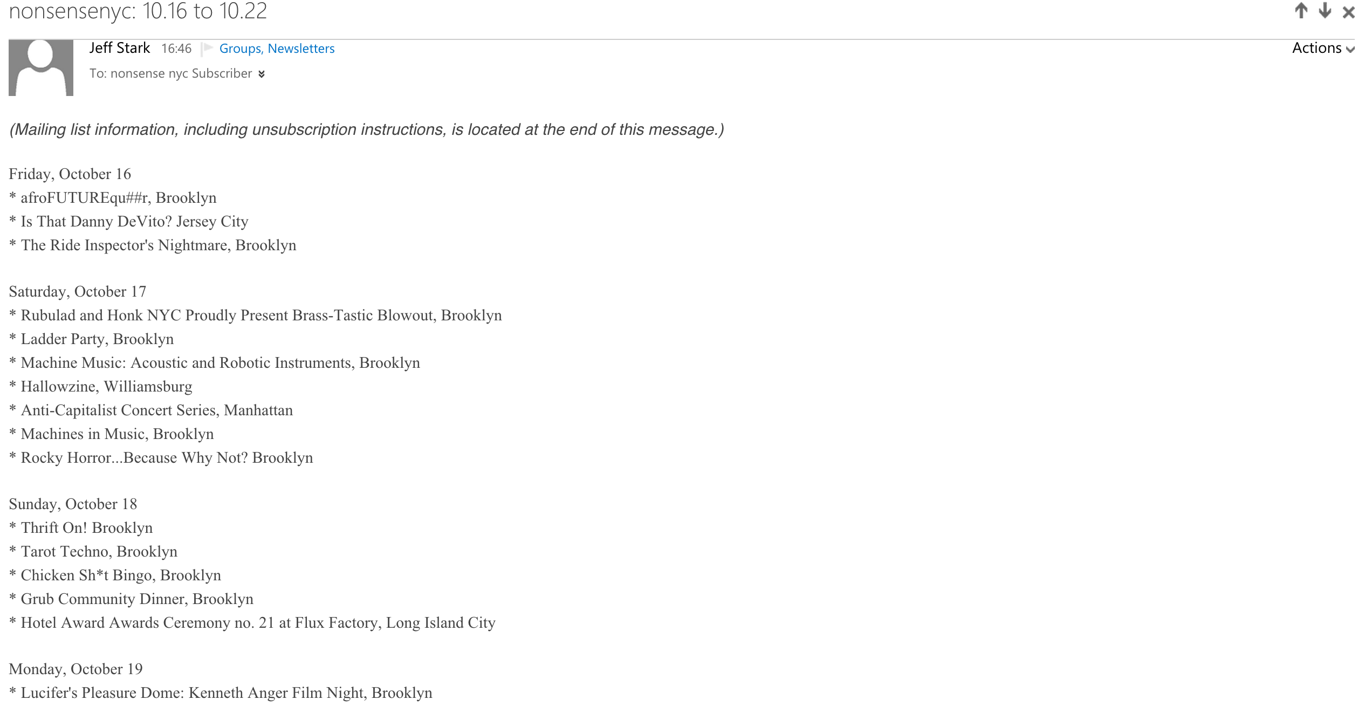The image size is (1372, 727).
Task: Click the Saturday, October 17 heading
Action: [78, 291]
